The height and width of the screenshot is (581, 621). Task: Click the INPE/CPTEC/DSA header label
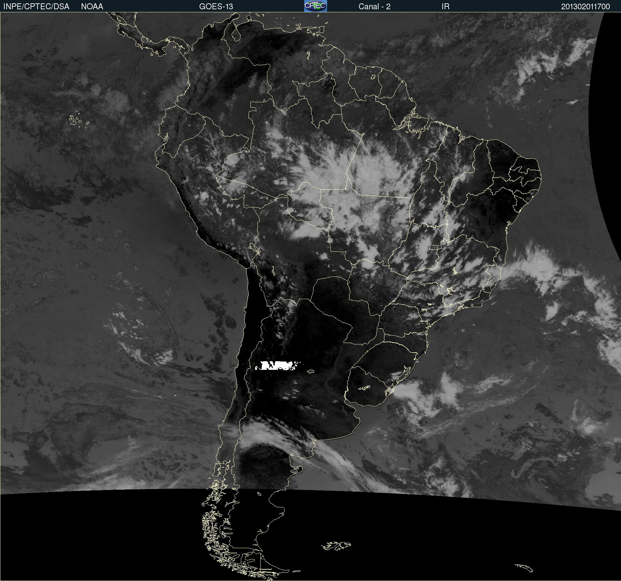tap(36, 7)
